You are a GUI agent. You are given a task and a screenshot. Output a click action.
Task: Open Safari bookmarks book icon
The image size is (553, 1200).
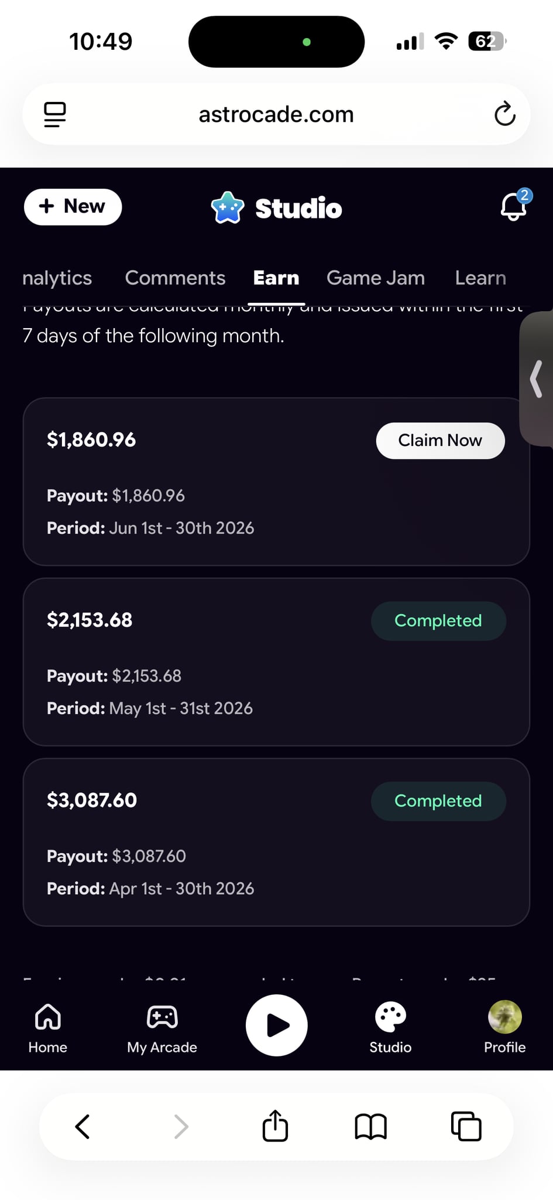pos(371,1126)
